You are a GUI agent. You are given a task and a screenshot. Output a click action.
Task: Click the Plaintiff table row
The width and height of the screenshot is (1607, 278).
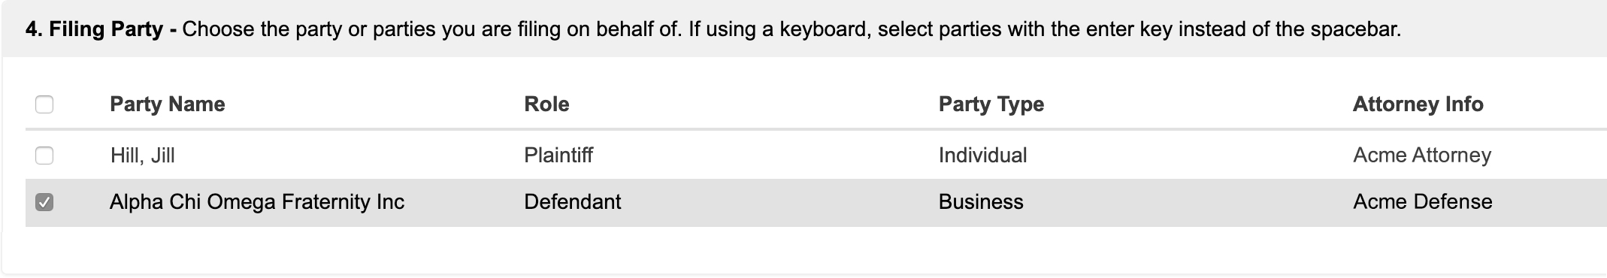(816, 156)
